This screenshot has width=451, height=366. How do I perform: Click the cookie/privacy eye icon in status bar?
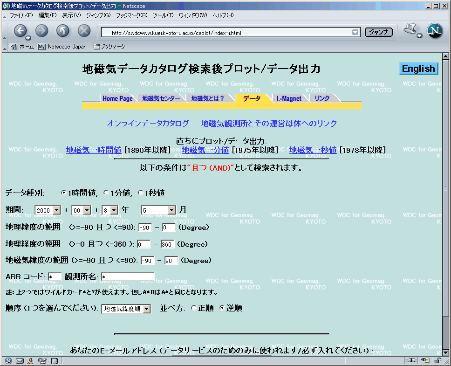425,360
